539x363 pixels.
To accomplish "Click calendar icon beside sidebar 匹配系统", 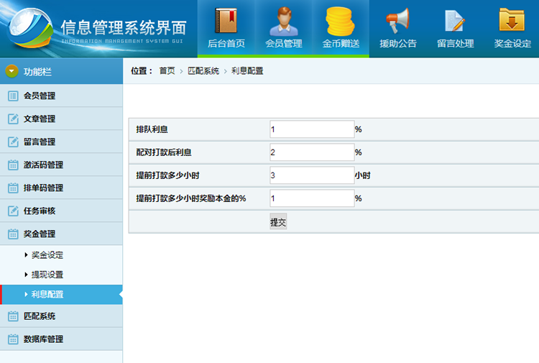I will (x=13, y=316).
